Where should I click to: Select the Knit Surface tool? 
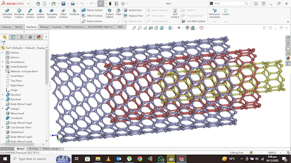175,13
